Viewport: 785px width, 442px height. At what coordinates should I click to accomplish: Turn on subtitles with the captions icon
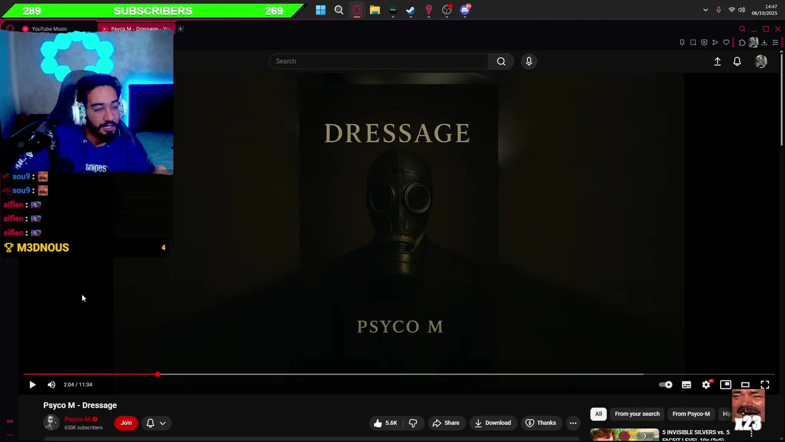[686, 385]
